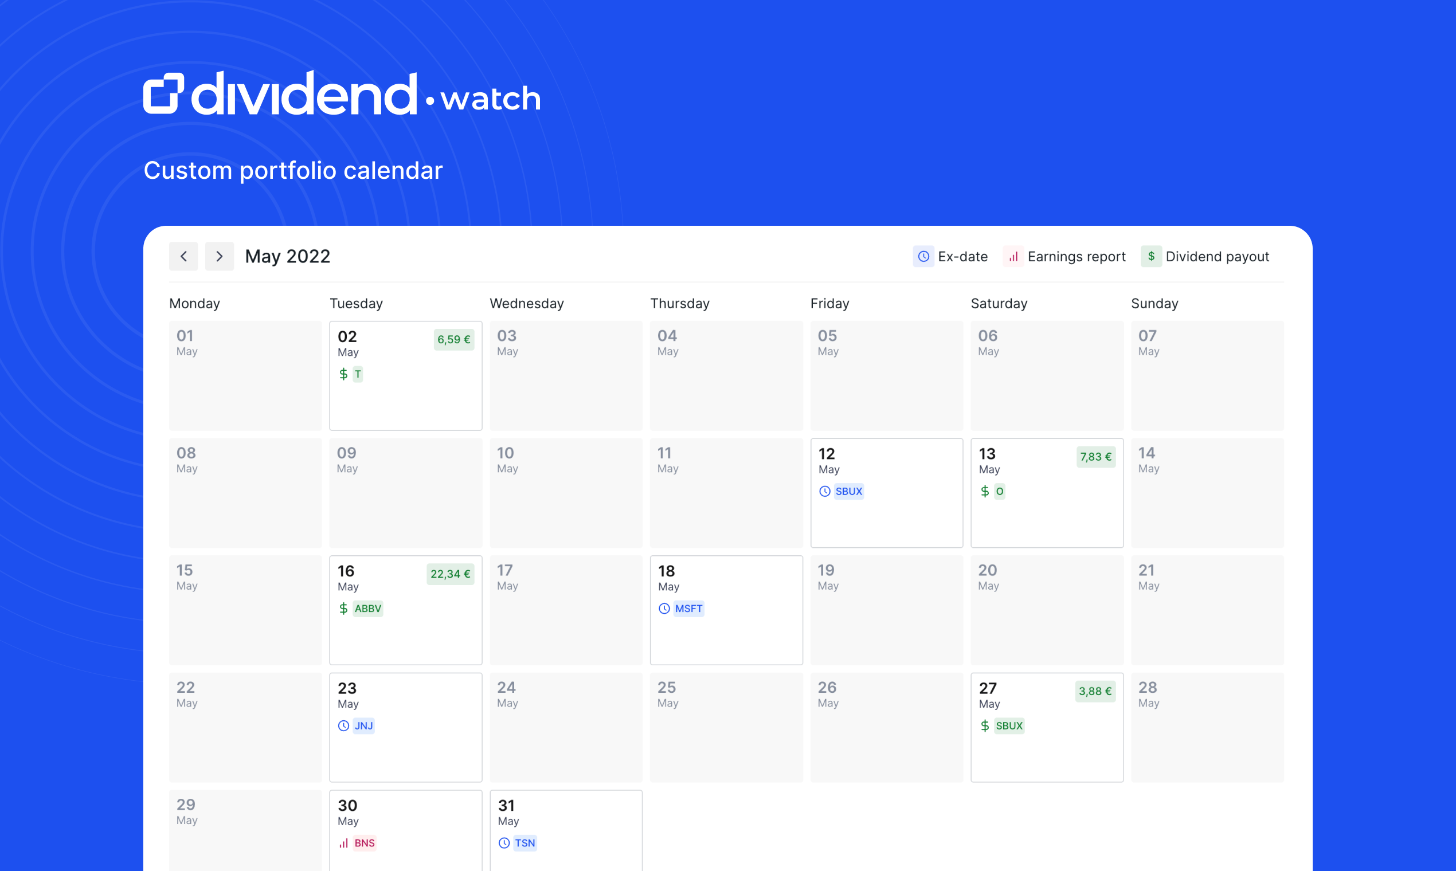Click the dividend.watch logo
The height and width of the screenshot is (871, 1456).
coord(342,95)
